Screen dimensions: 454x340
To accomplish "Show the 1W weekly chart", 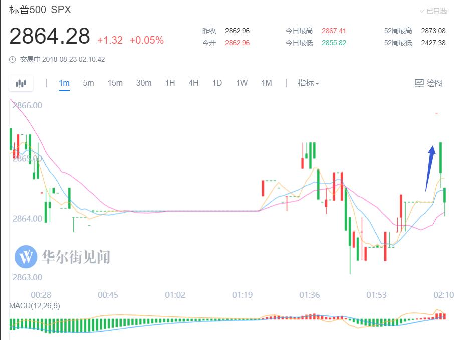I will point(242,83).
